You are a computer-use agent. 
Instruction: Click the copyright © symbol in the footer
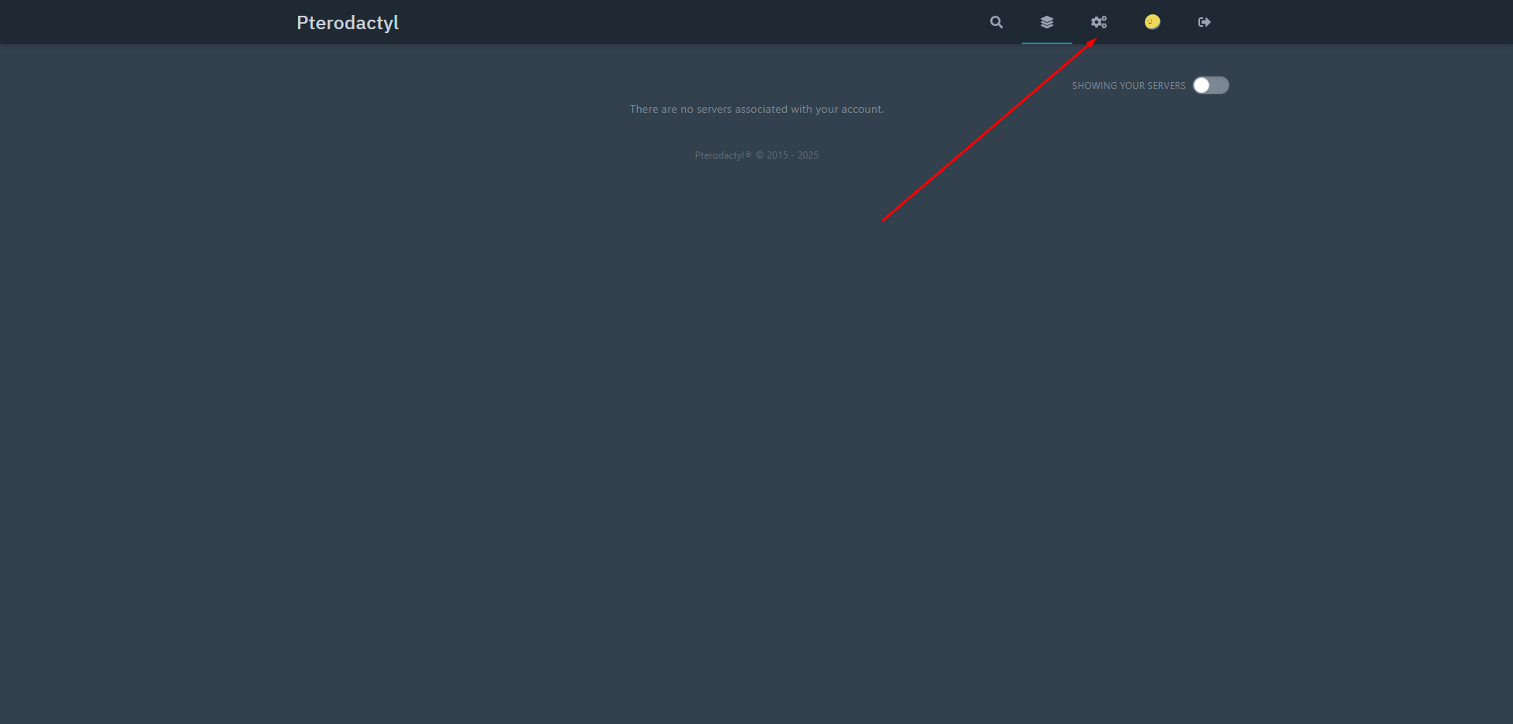coord(760,155)
